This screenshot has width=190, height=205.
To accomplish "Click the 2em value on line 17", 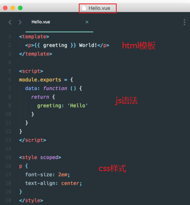I will 63,175.
